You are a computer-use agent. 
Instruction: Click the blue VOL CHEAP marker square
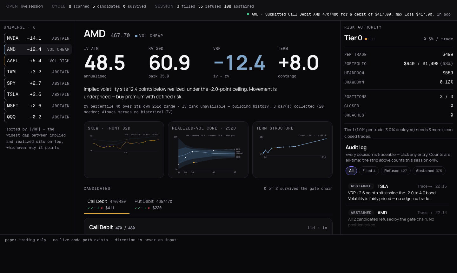click(x=136, y=36)
